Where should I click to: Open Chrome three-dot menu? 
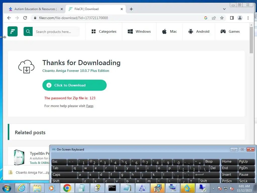tap(248, 18)
